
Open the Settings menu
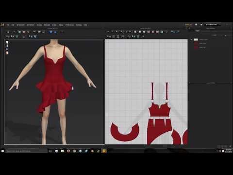79,25
